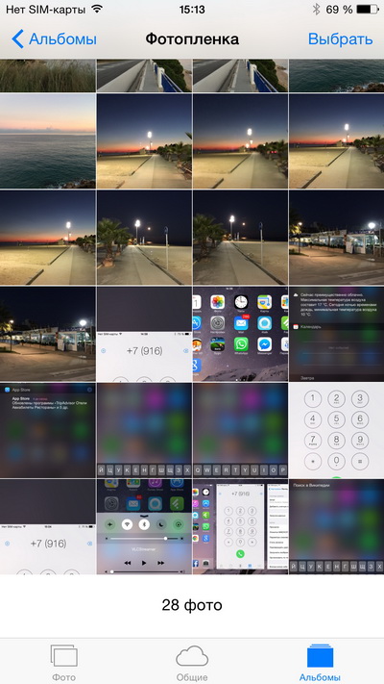Tap the back chevron arrow
The width and height of the screenshot is (384, 684).
(x=17, y=39)
